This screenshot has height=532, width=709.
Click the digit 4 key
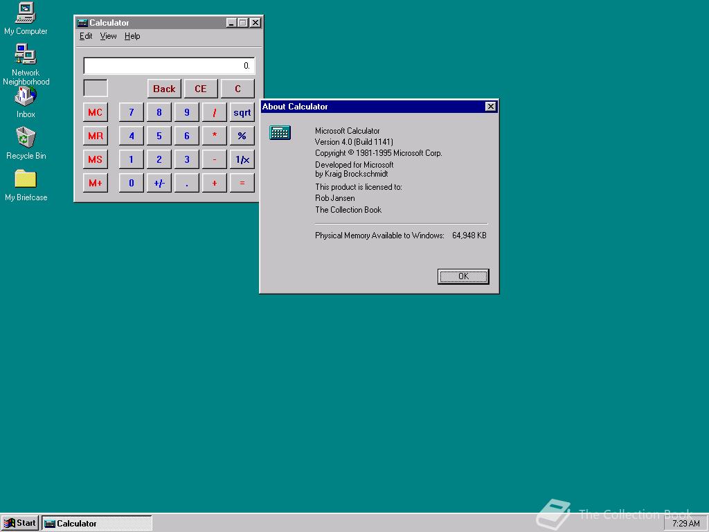131,136
